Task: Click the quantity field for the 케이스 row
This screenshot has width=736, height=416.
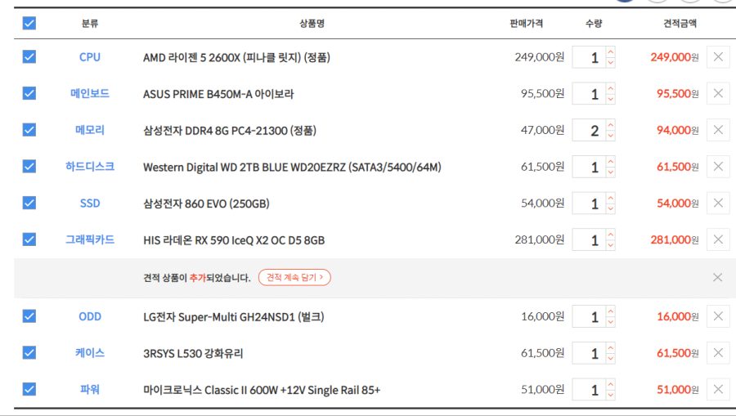Action: (x=590, y=354)
